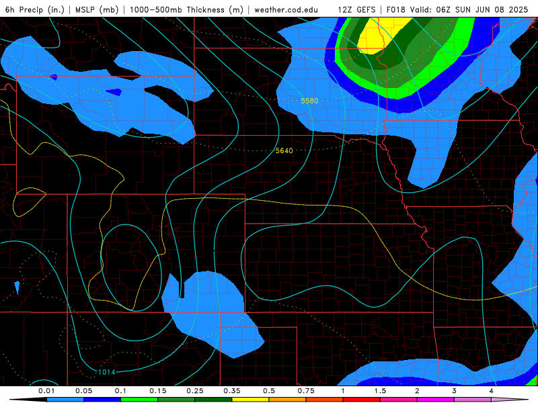Viewport: 538px width, 403px height.
Task: Click the 'F018 Valid: 06Z SUN JUN 08 2025' text
Action: coord(457,9)
